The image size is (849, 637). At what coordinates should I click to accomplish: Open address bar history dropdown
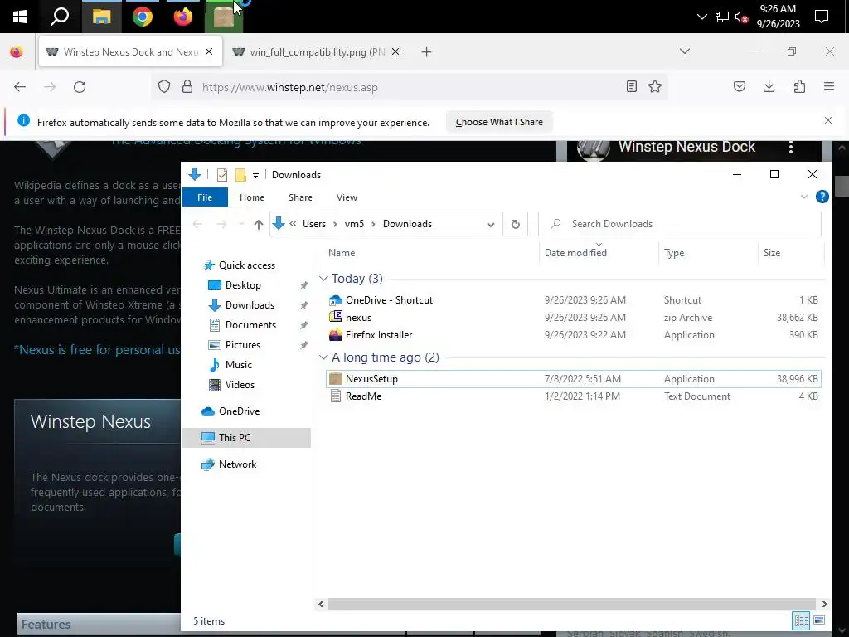[x=491, y=224]
